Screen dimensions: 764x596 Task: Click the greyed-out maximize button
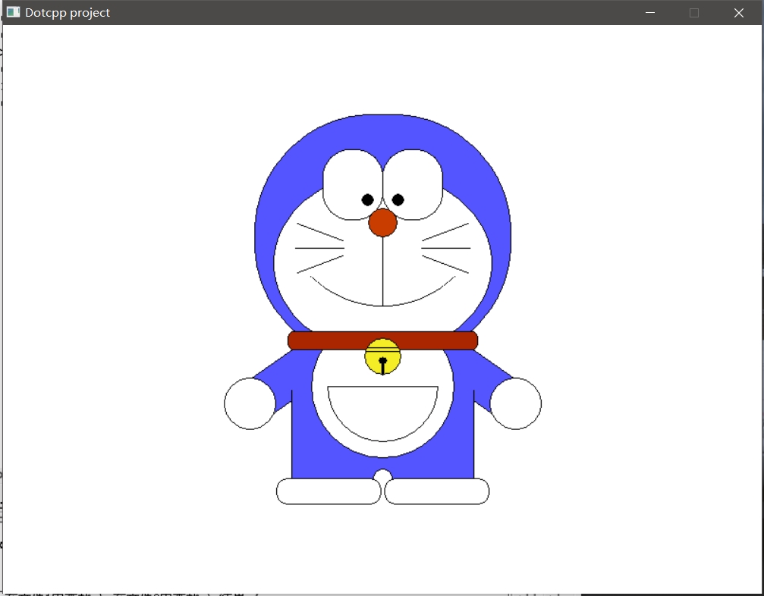pos(693,12)
